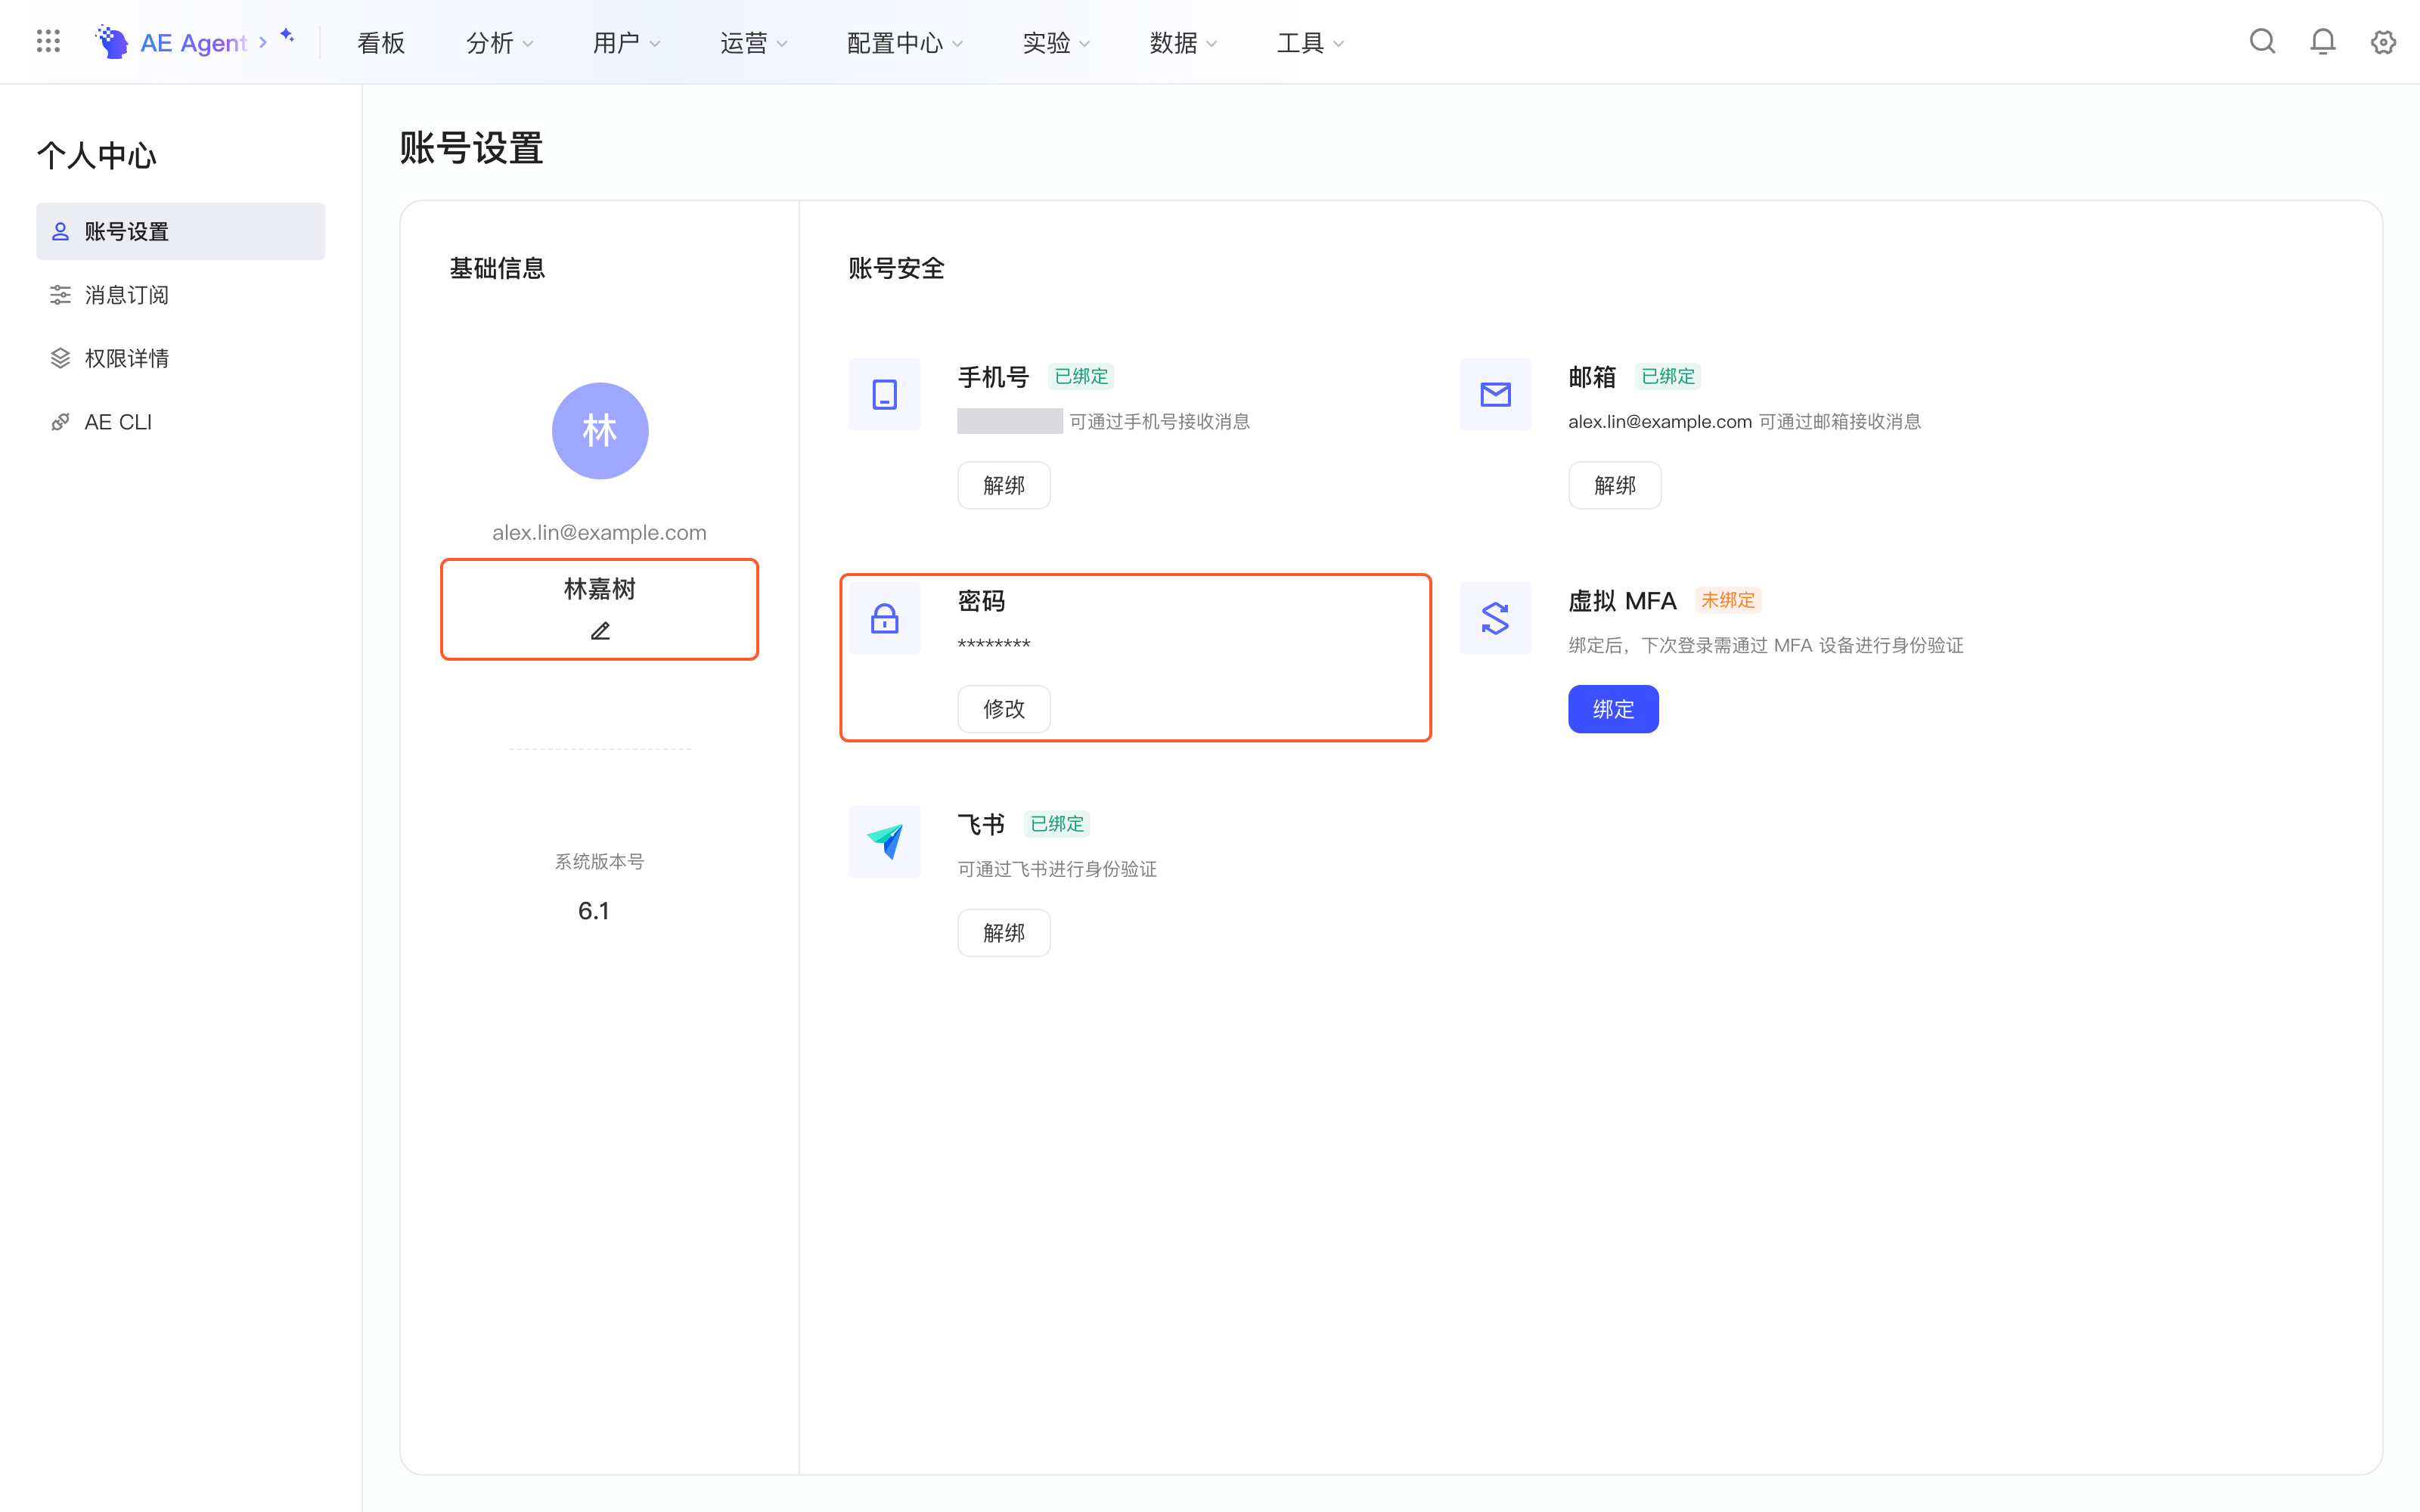Screen dimensions: 2420x1512
Task: Click the layers icon beside 权限详情
Action: tap(60, 358)
